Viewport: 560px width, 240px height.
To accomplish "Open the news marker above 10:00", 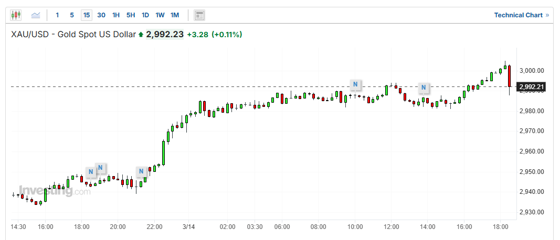I will pyautogui.click(x=355, y=84).
